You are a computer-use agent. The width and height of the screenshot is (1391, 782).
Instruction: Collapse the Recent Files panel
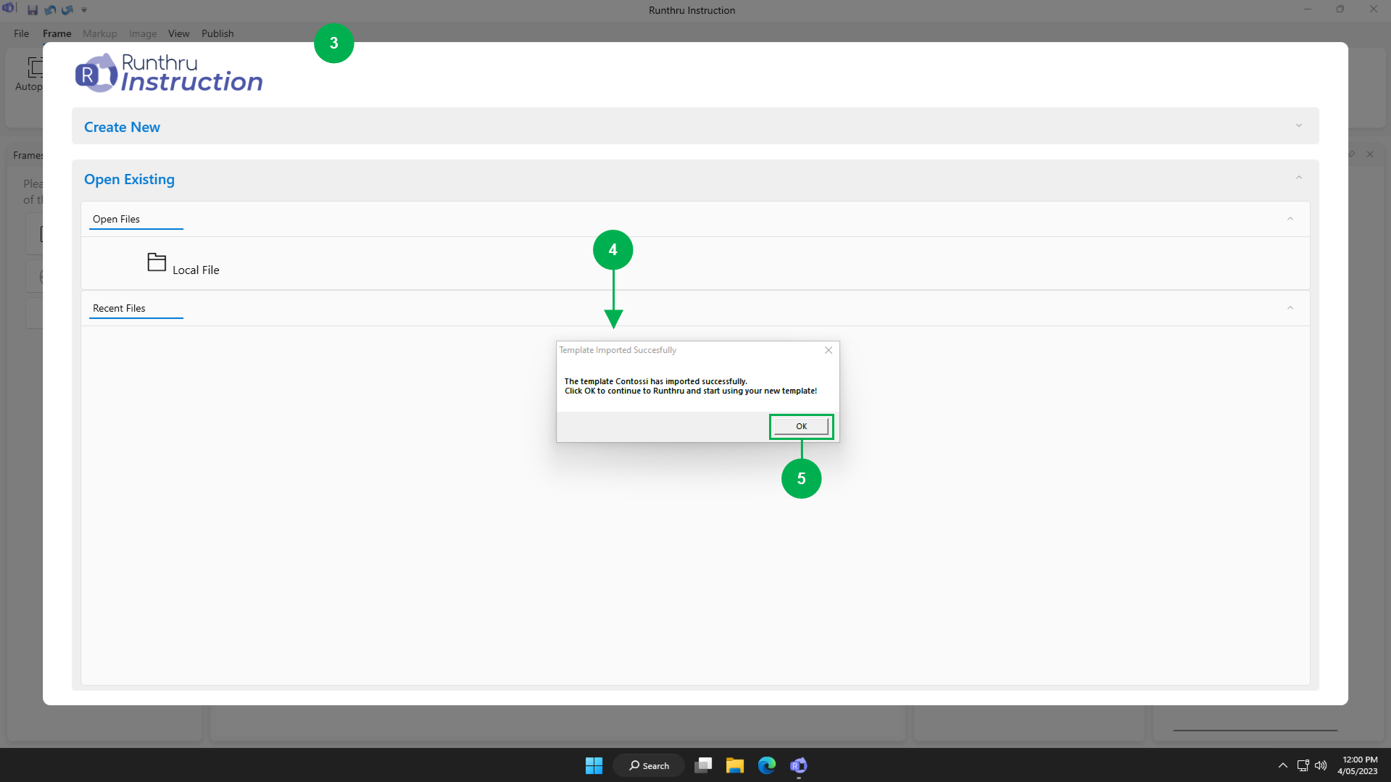1290,308
